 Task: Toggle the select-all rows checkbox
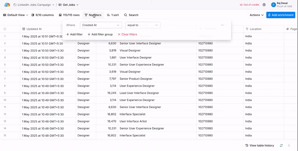[5, 29]
